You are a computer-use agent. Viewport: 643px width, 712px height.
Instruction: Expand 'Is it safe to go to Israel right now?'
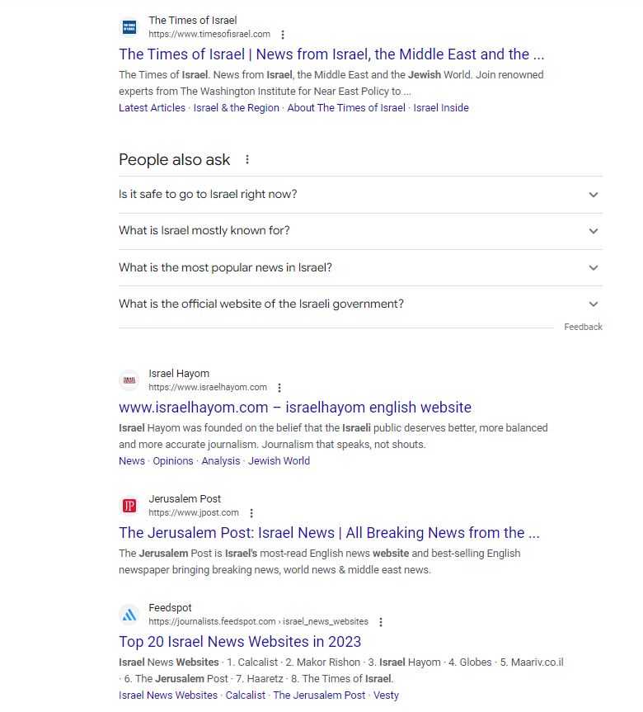(x=592, y=195)
